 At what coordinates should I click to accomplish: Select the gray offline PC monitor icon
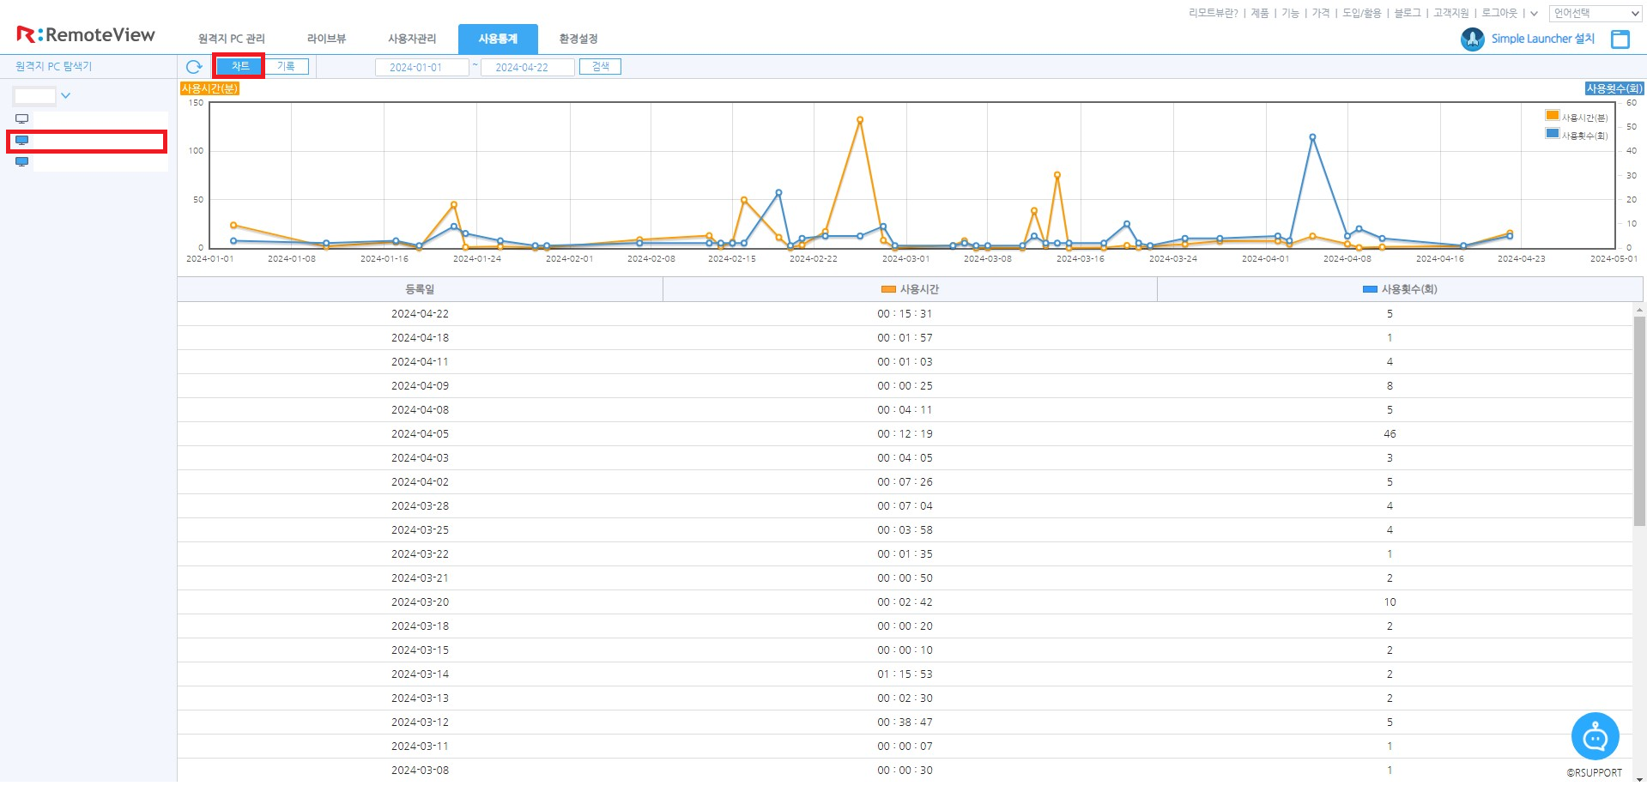22,119
